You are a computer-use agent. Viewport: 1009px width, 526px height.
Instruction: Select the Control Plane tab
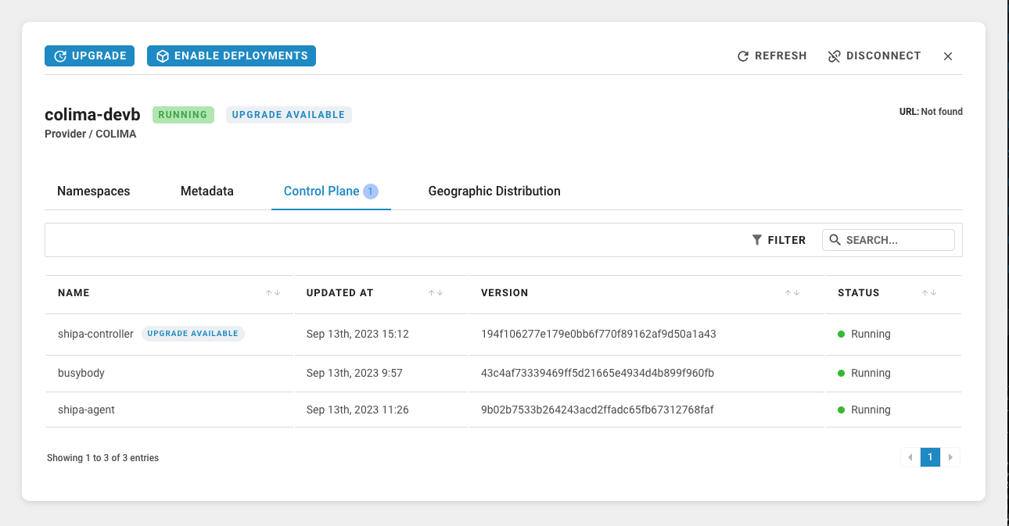[331, 191]
